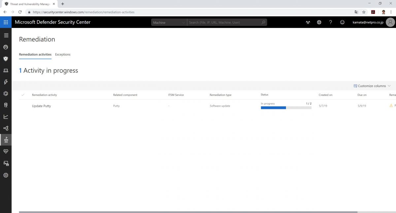Image resolution: width=396 pixels, height=213 pixels.
Task: Open the evaluation lab monitor icon
Action: (x=6, y=163)
